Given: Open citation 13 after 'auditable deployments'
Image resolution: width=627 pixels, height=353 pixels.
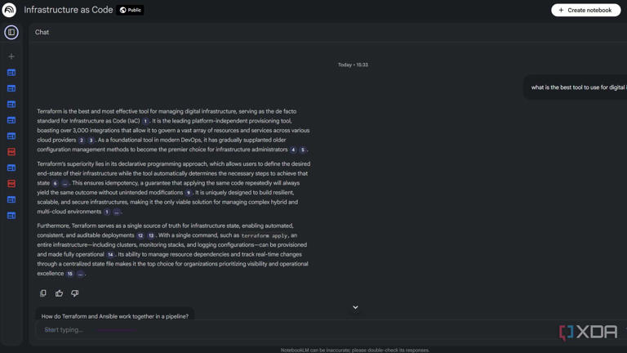Looking at the screenshot, I should tap(151, 235).
